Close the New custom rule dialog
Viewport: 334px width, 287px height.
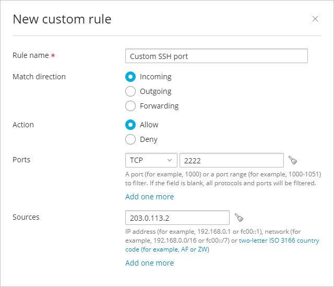pyautogui.click(x=315, y=19)
